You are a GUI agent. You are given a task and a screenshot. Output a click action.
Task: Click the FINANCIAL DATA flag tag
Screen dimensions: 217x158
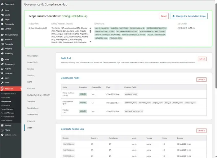pos(116,38)
